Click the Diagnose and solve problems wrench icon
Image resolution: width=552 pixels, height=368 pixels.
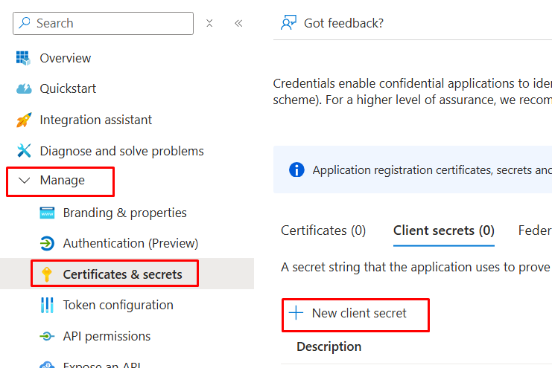tap(24, 151)
